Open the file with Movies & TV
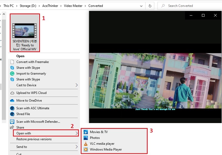Viewport: 222px width, 155px height. click(x=114, y=132)
